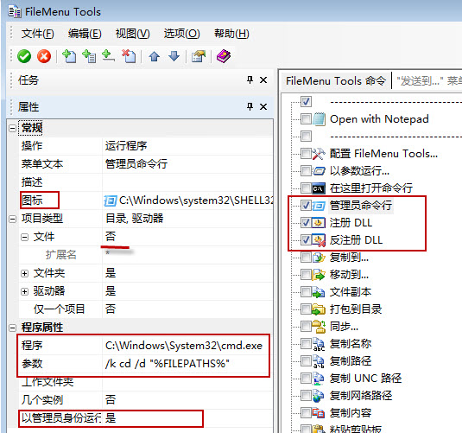Open the 帮助(H) menu

pyautogui.click(x=231, y=34)
